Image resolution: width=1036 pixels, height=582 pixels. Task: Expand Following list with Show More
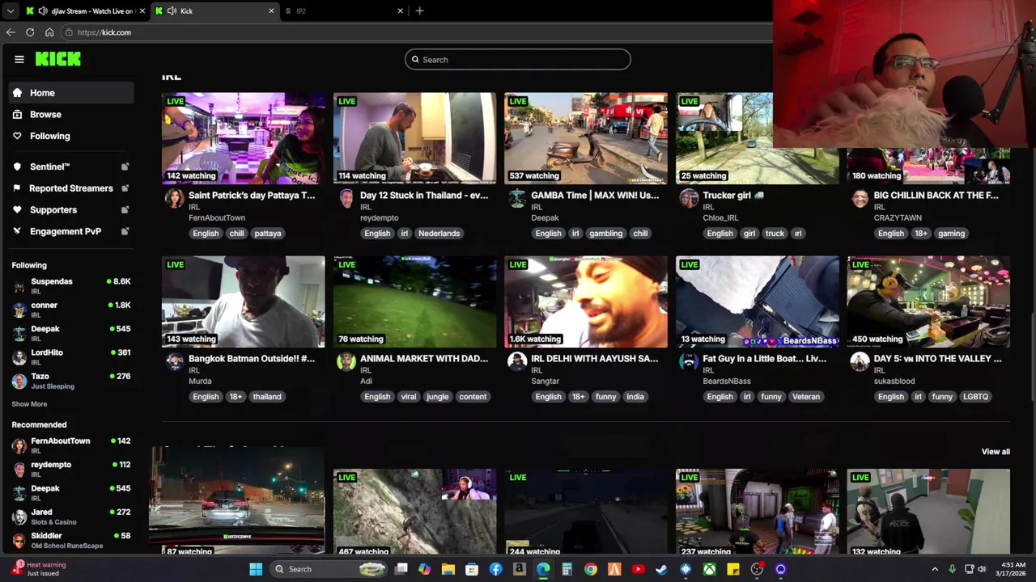click(x=29, y=404)
